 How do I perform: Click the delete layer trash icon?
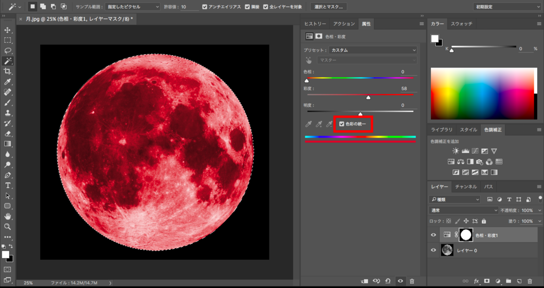[530, 281]
